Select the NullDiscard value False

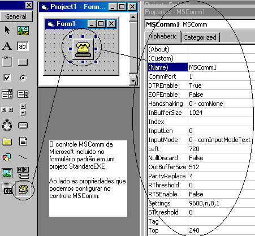222,158
